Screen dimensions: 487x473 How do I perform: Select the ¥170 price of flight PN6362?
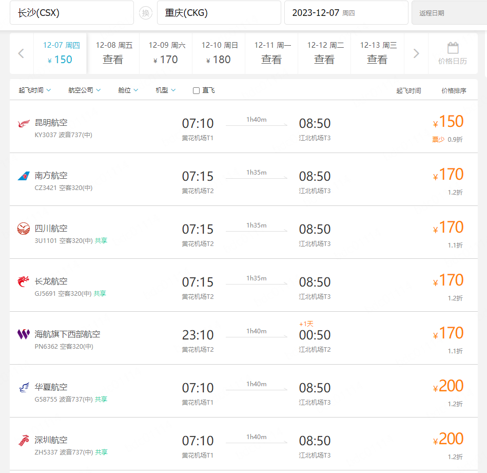[x=448, y=333]
